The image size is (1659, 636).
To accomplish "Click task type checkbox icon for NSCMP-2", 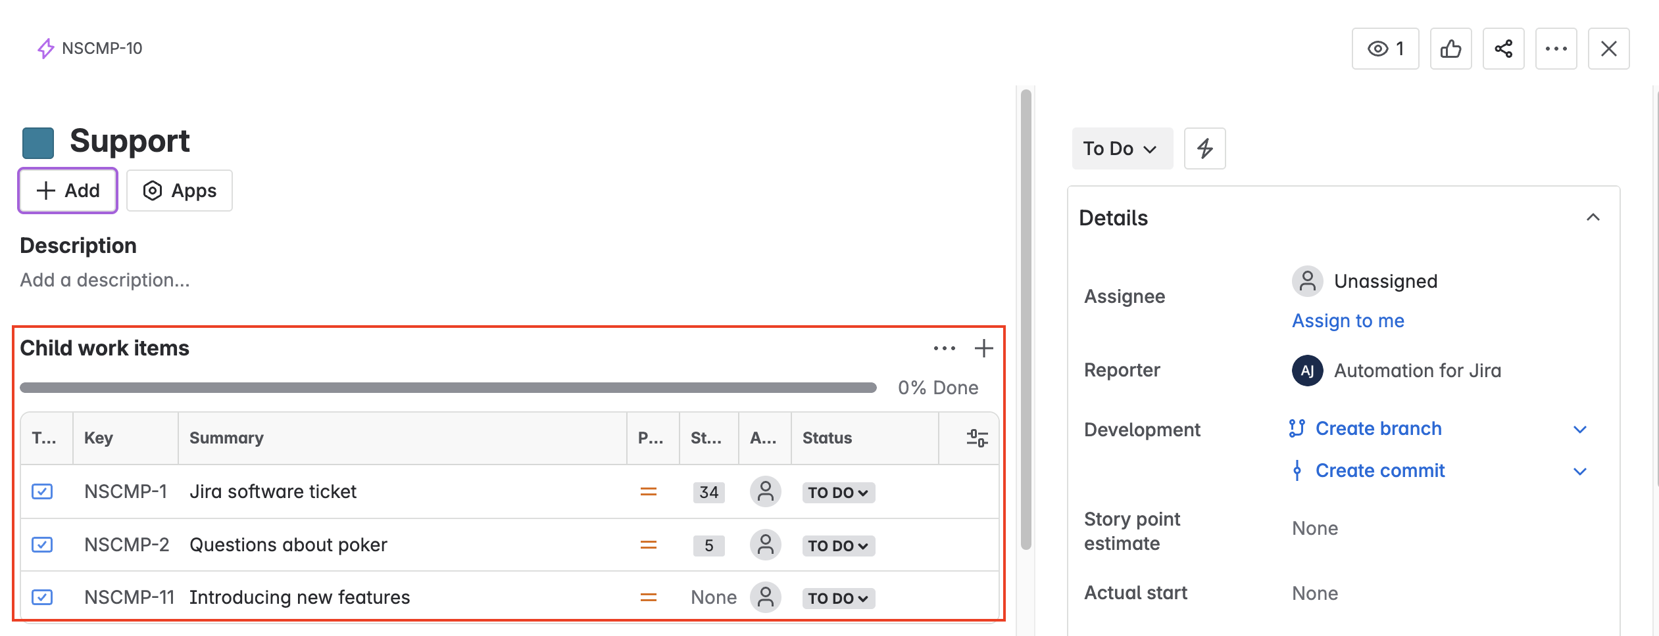I will 42,545.
